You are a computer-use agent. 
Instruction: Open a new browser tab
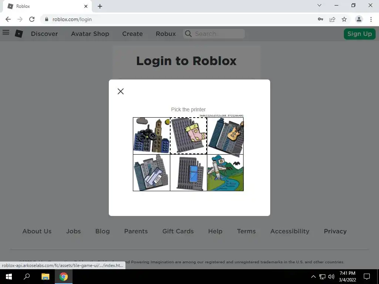[100, 6]
